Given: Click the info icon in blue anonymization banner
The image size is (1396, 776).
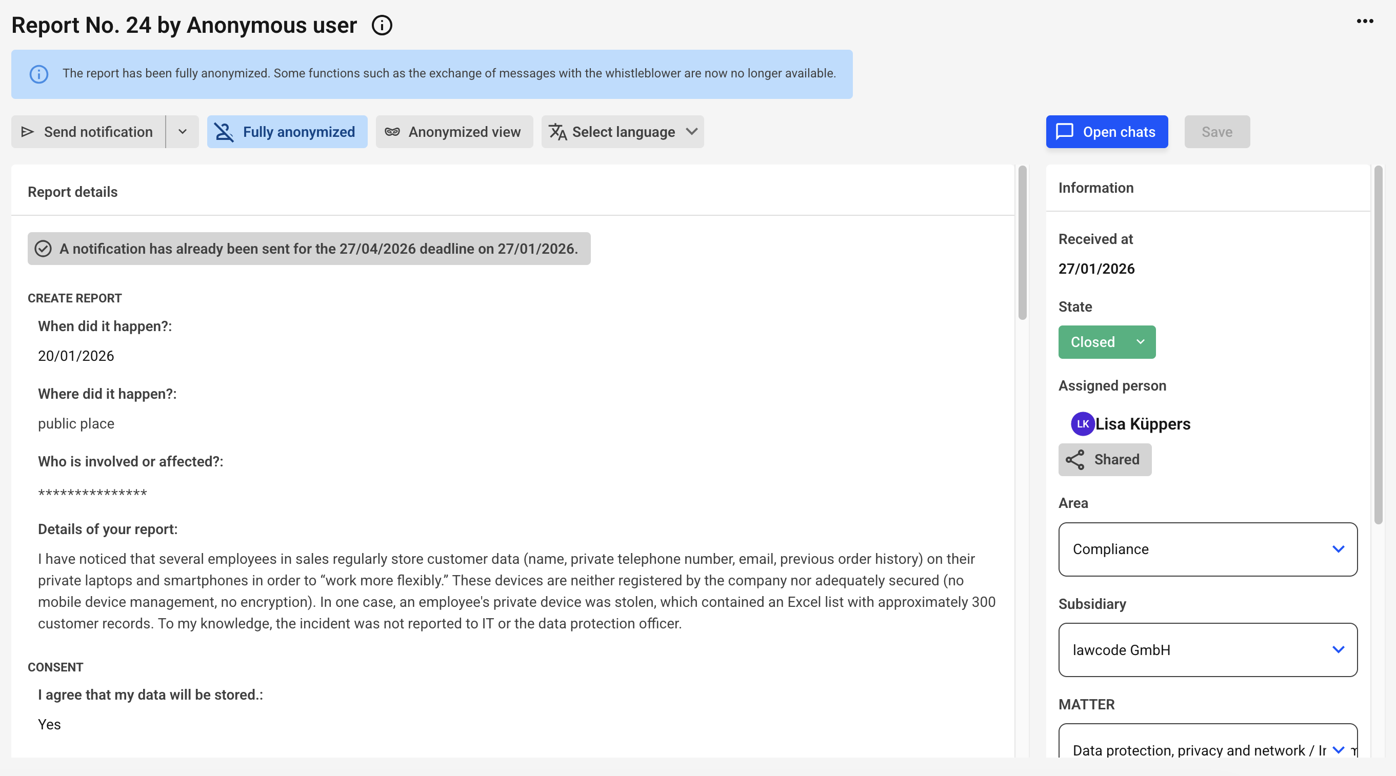Looking at the screenshot, I should 38,74.
